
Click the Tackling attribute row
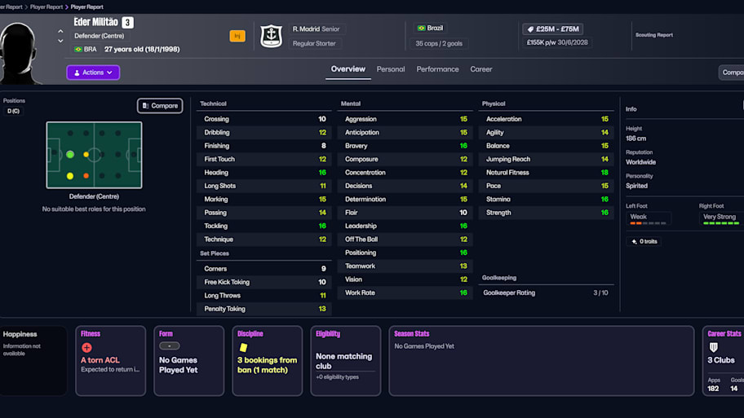click(264, 226)
